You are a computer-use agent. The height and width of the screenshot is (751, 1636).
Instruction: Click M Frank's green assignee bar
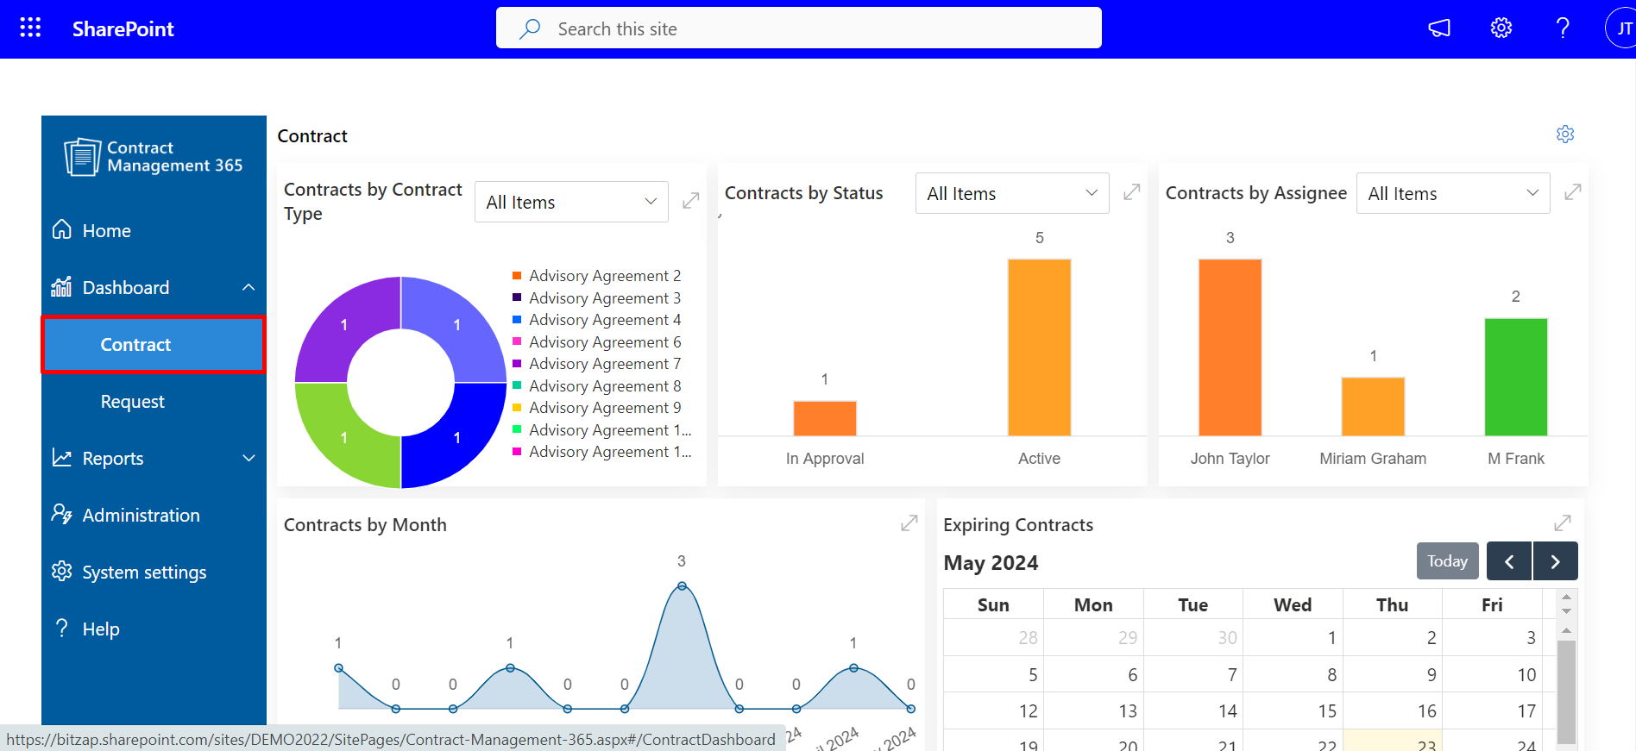(1516, 377)
